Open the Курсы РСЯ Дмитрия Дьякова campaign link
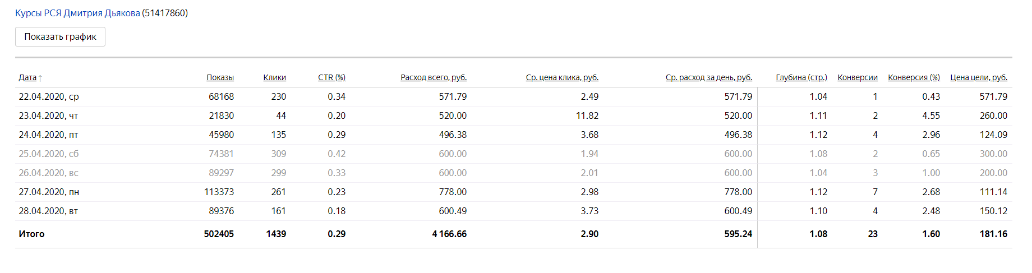 coord(77,13)
